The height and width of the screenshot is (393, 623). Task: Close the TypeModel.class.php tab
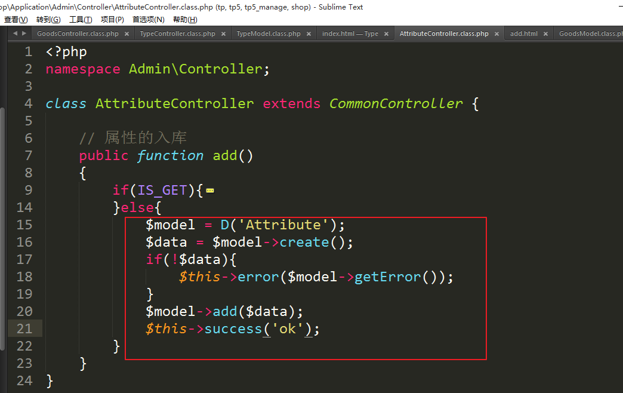click(x=309, y=34)
